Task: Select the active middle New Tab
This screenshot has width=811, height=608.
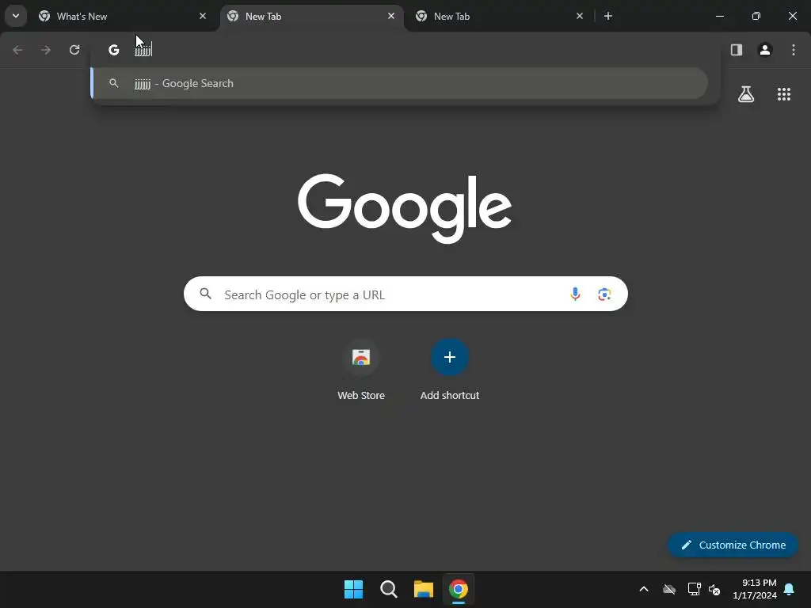Action: pos(311,16)
